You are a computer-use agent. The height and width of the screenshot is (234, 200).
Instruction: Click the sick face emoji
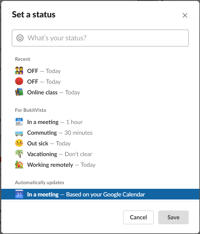19,143
